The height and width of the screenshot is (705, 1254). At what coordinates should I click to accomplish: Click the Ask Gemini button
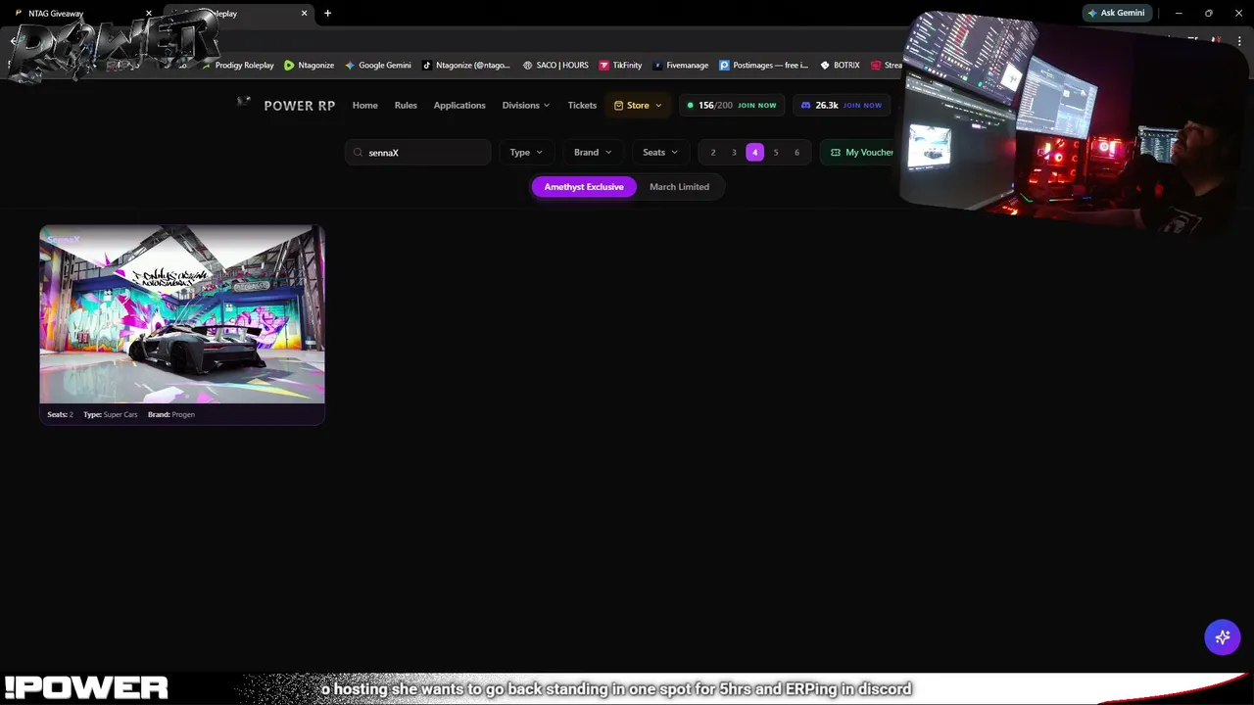[1117, 13]
